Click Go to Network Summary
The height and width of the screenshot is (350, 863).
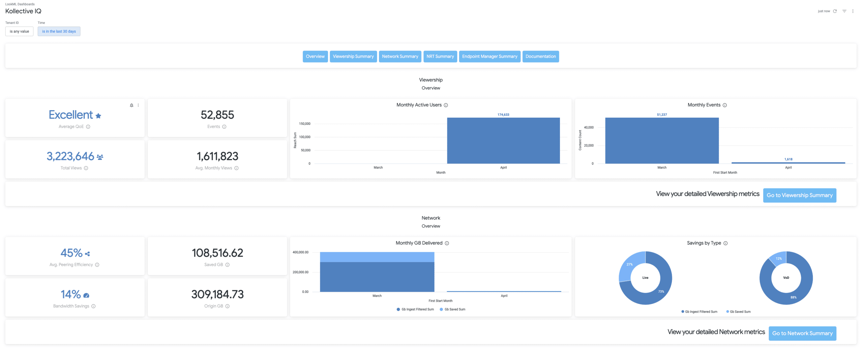pyautogui.click(x=803, y=333)
